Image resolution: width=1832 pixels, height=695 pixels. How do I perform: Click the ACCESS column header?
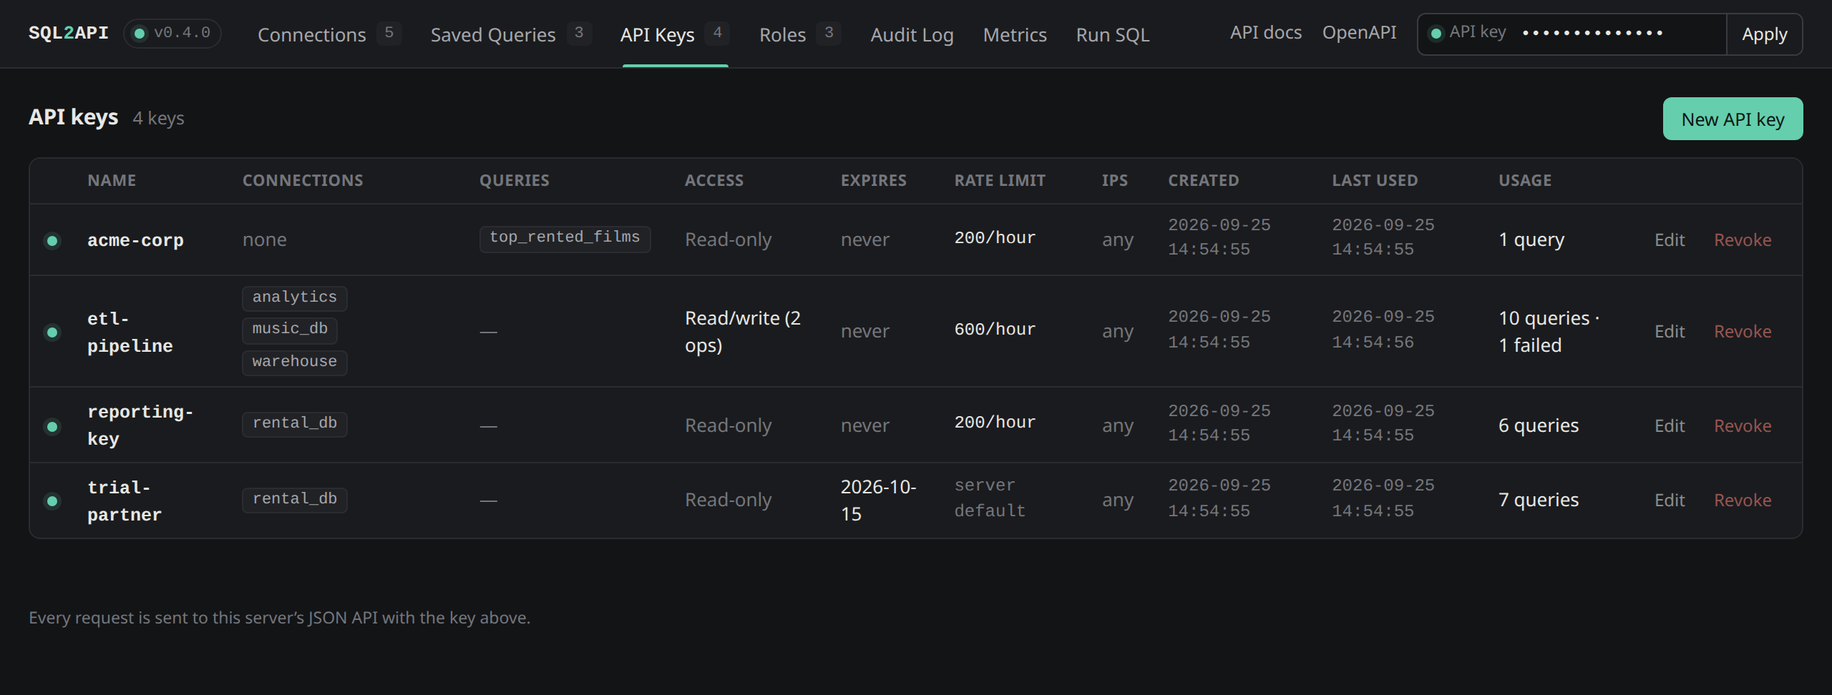tap(714, 180)
